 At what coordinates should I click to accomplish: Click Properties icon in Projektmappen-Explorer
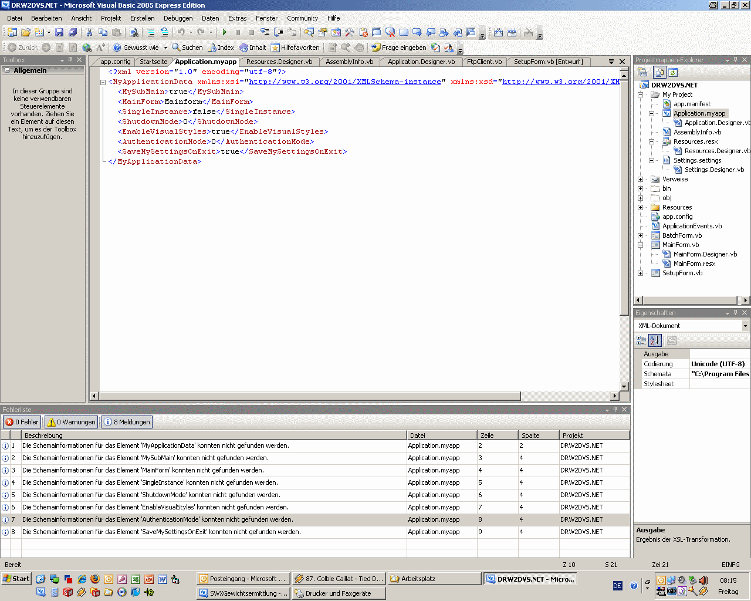(642, 72)
